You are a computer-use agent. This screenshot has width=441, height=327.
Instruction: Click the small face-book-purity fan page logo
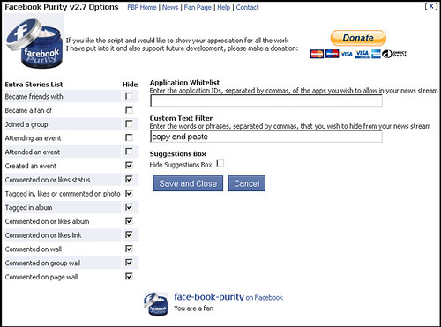click(156, 304)
